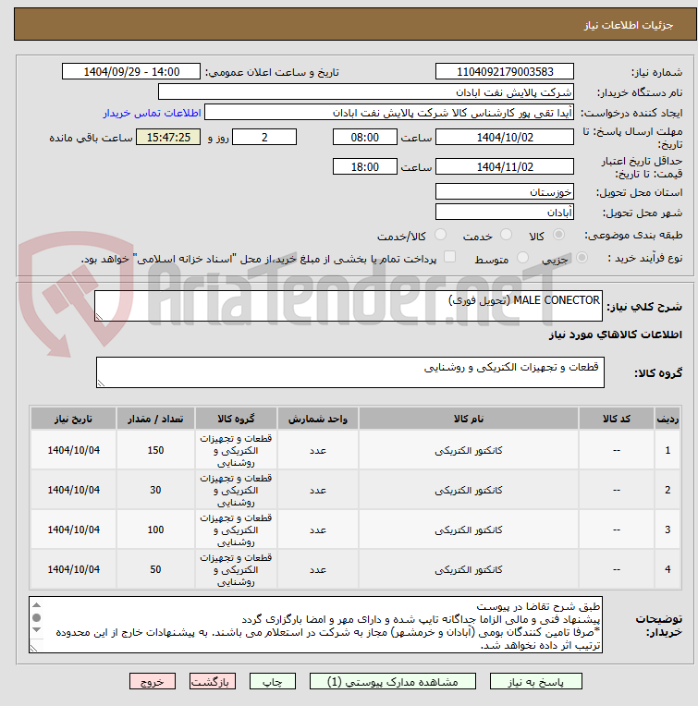Screen dimensions: 698x706
Task: Click scroll up arrow in buyer notes
Action: [37, 605]
